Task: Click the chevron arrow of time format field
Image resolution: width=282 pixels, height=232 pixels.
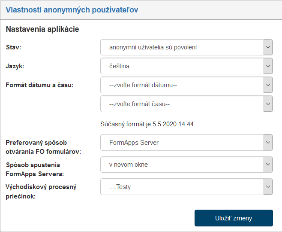Action: click(x=268, y=104)
